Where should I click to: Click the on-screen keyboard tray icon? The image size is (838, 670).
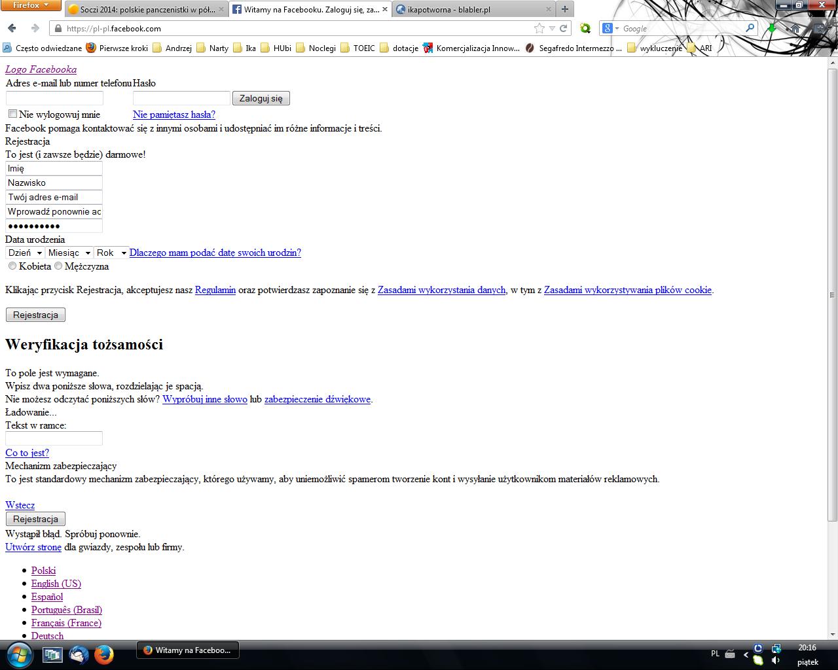click(x=730, y=654)
